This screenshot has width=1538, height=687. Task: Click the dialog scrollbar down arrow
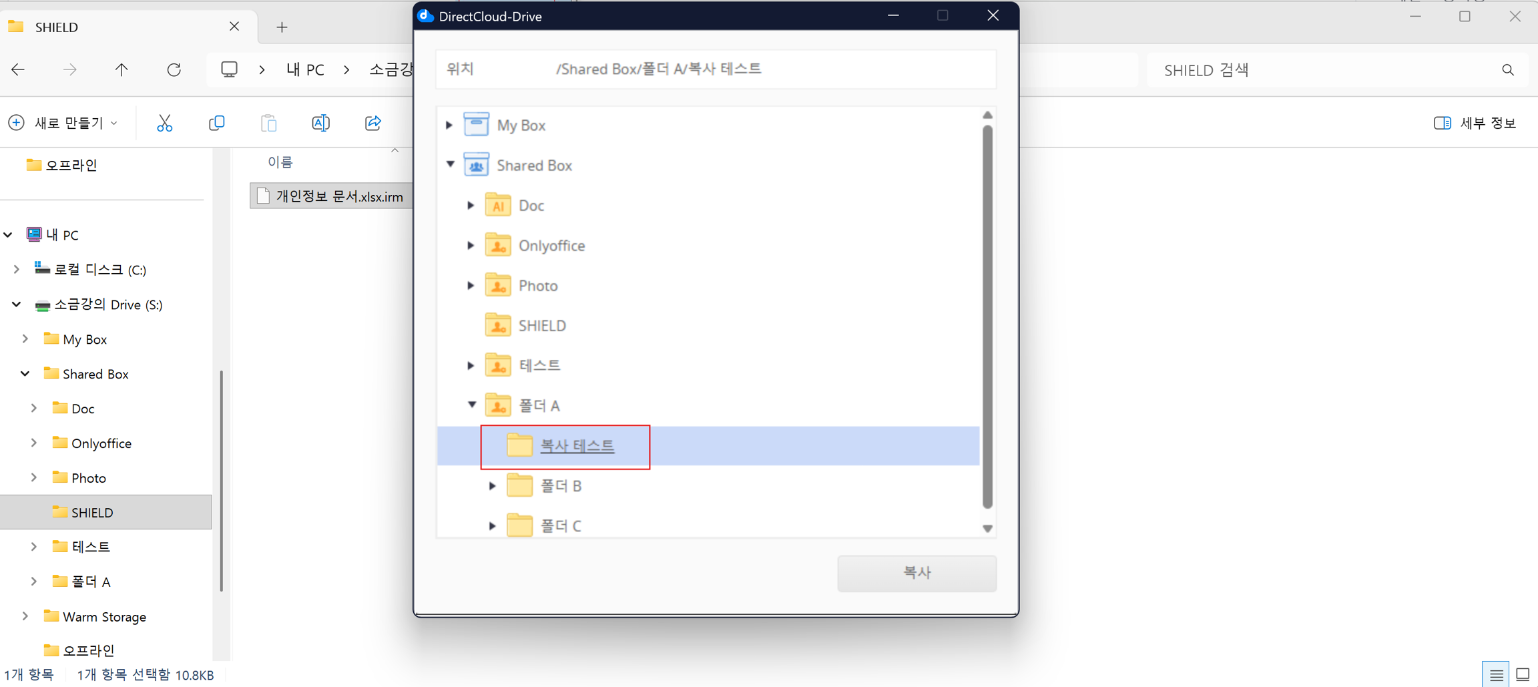coord(987,528)
